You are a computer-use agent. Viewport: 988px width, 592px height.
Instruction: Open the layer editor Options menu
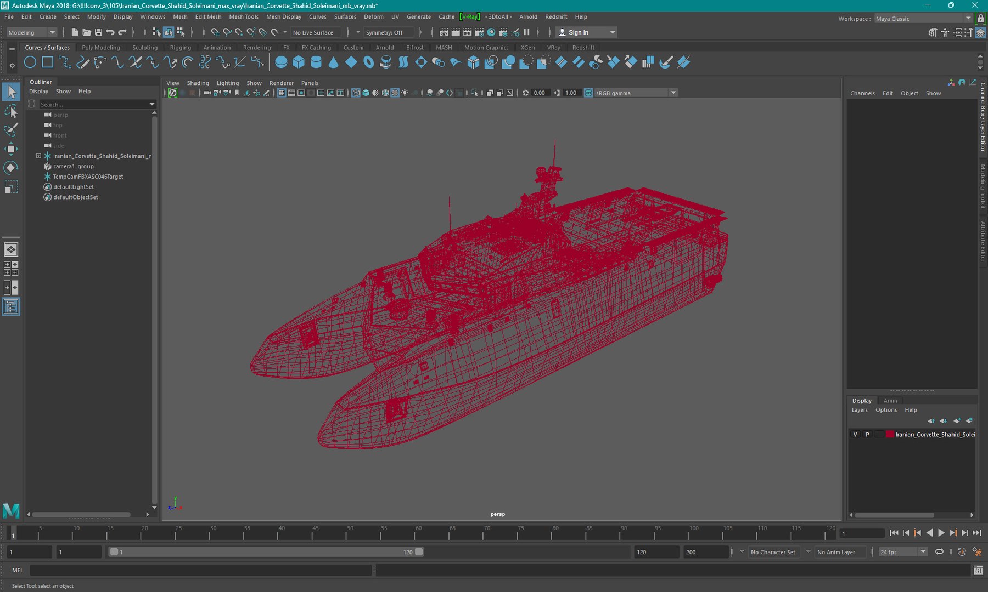pos(886,410)
